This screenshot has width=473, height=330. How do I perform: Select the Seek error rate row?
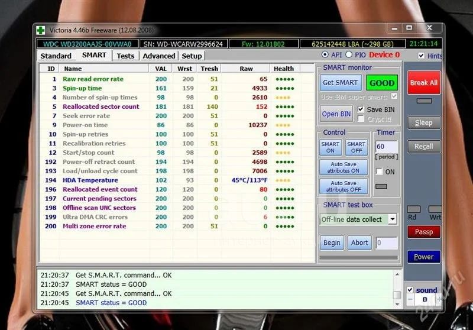click(176, 116)
